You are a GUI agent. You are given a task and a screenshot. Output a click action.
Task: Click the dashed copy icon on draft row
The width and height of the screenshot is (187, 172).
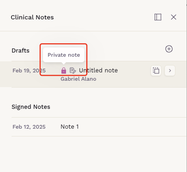156,71
